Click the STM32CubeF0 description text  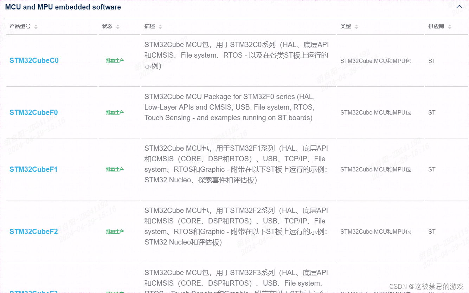tap(230, 107)
